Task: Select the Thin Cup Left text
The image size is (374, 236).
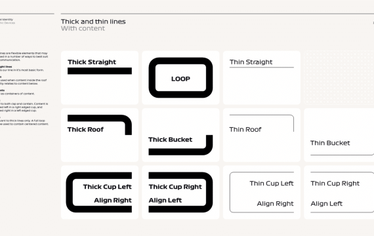Action: click(x=272, y=184)
